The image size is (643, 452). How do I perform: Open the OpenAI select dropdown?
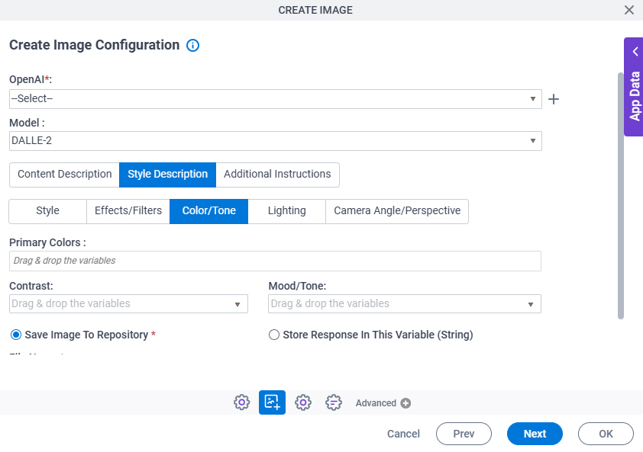[x=276, y=99]
